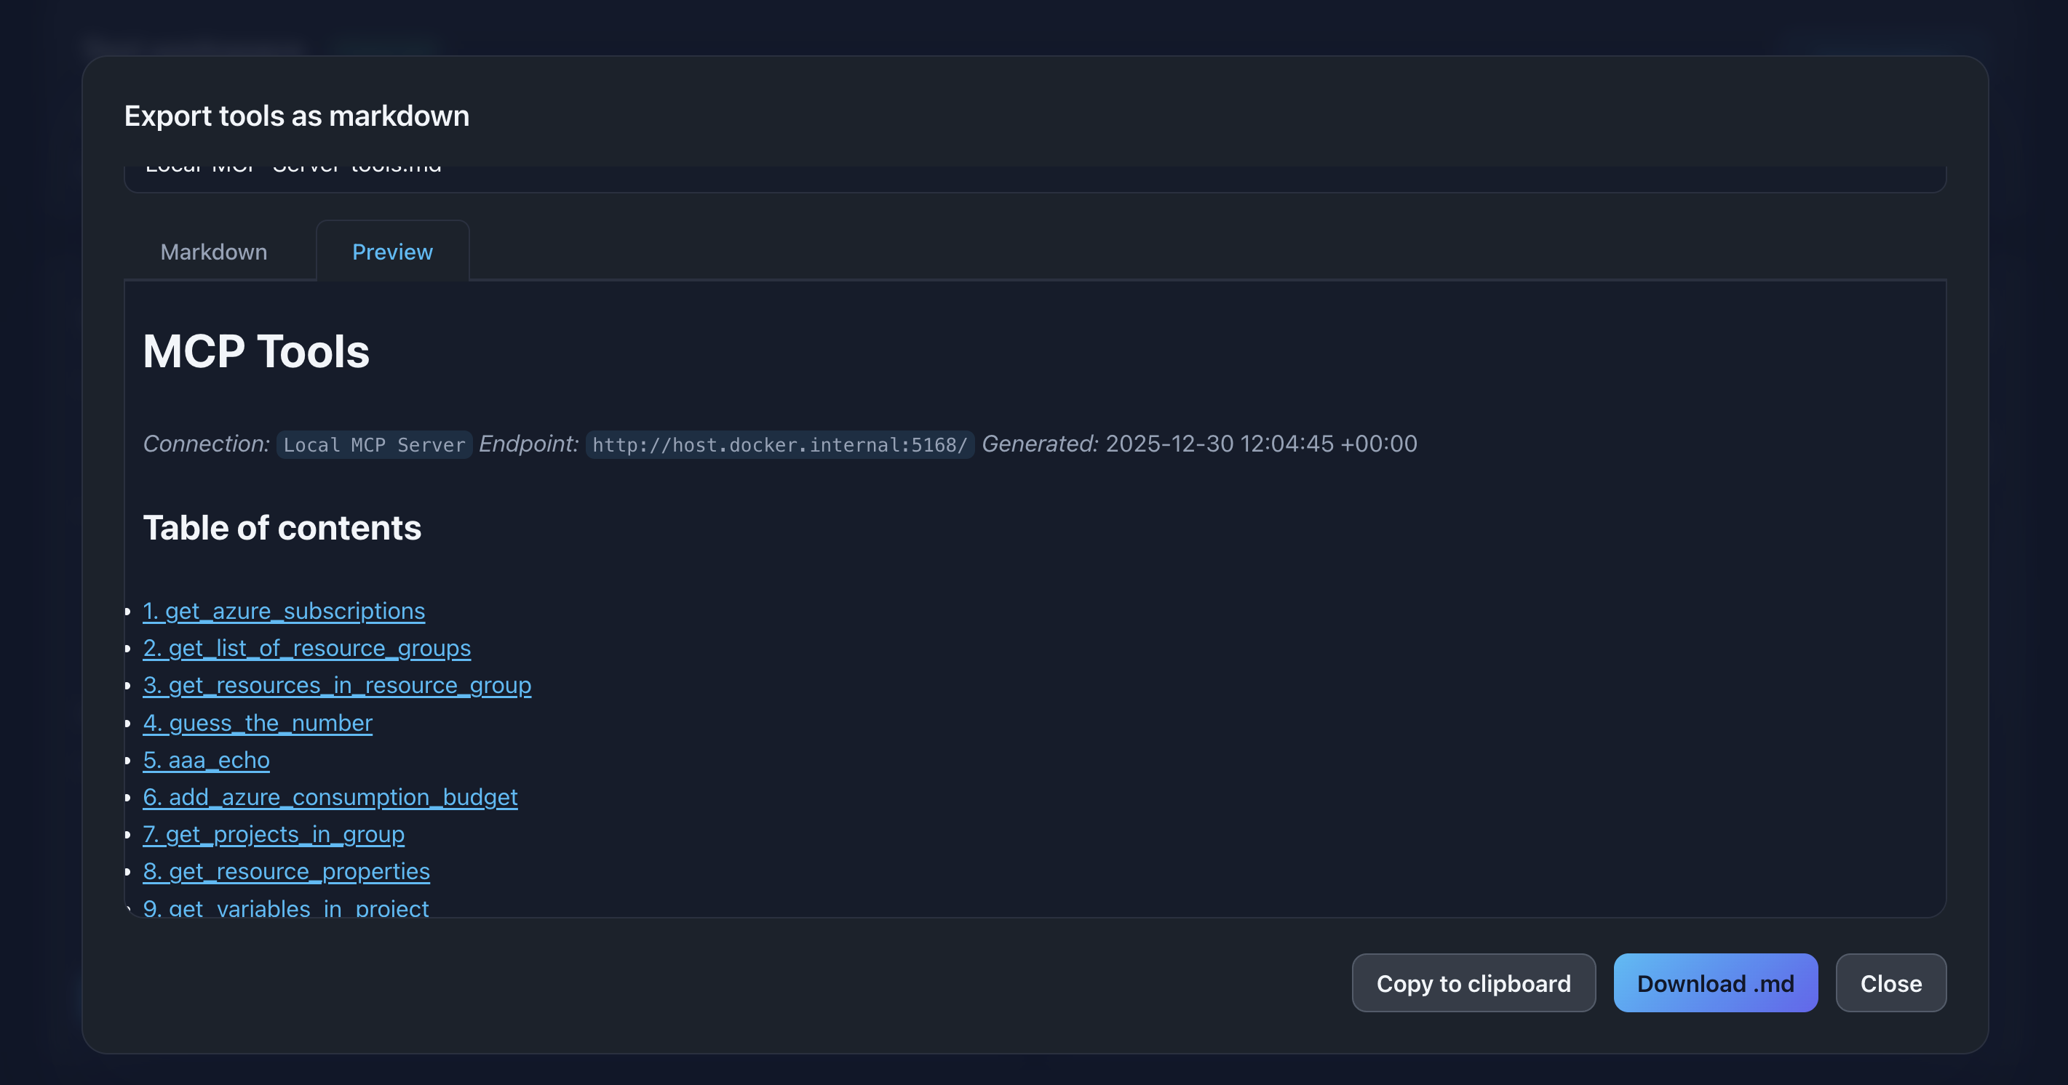Select the Local MCP Server connection badge
This screenshot has width=2068, height=1085.
coord(373,444)
